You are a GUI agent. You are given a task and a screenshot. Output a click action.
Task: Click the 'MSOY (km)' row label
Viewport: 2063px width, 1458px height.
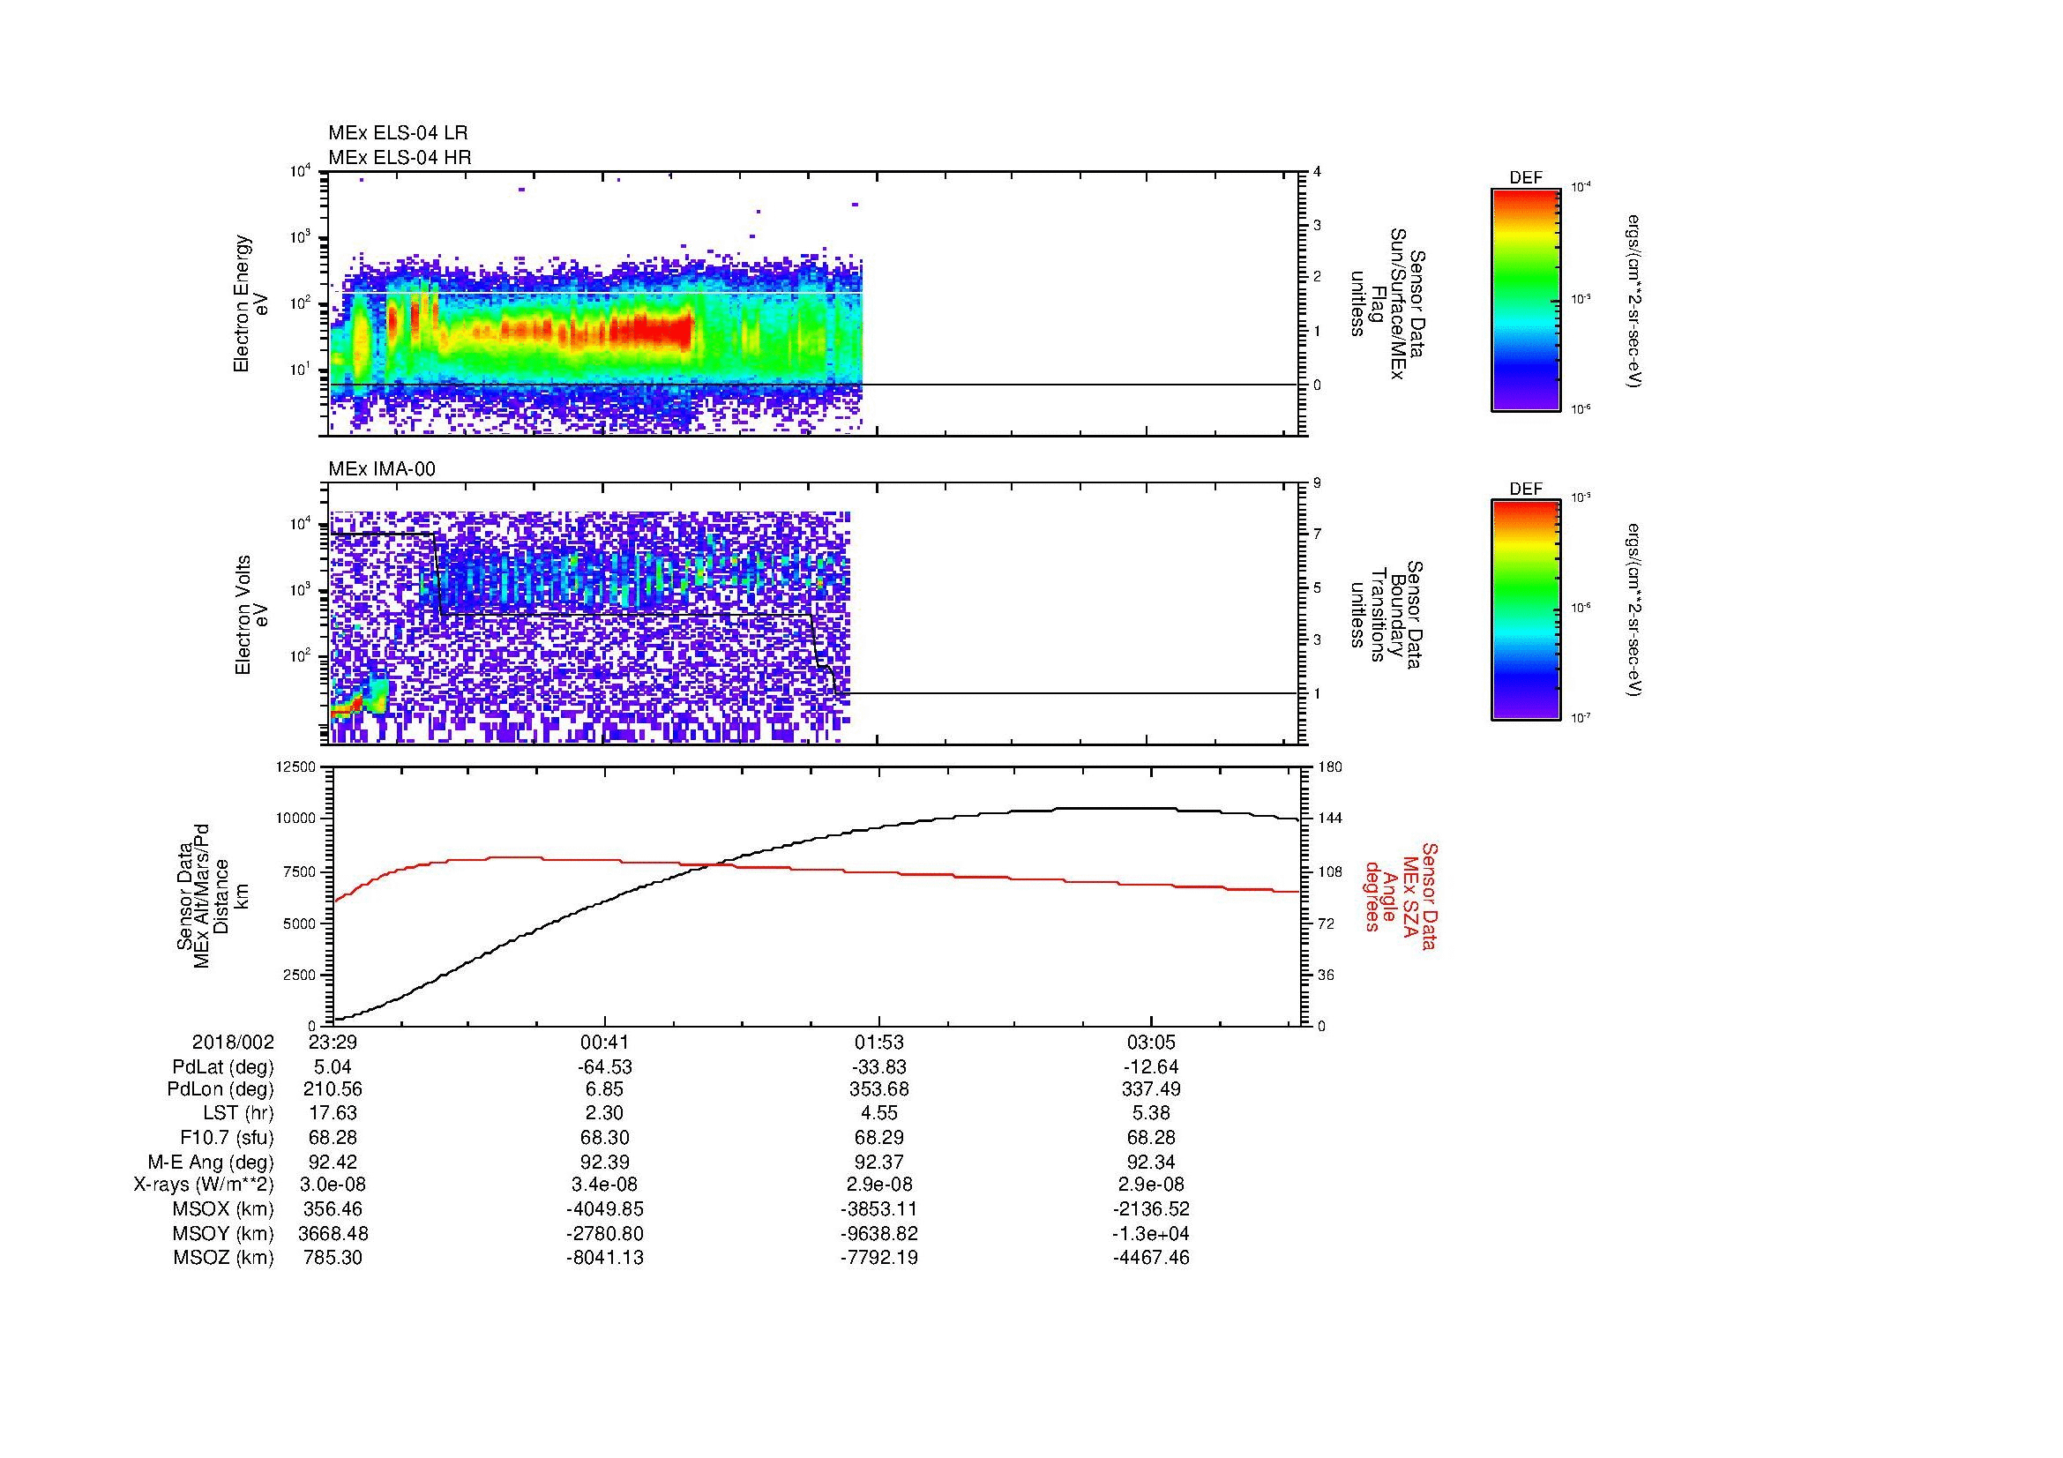click(x=223, y=1234)
